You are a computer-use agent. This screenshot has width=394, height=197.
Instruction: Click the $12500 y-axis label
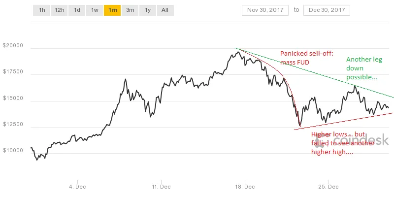(13, 125)
